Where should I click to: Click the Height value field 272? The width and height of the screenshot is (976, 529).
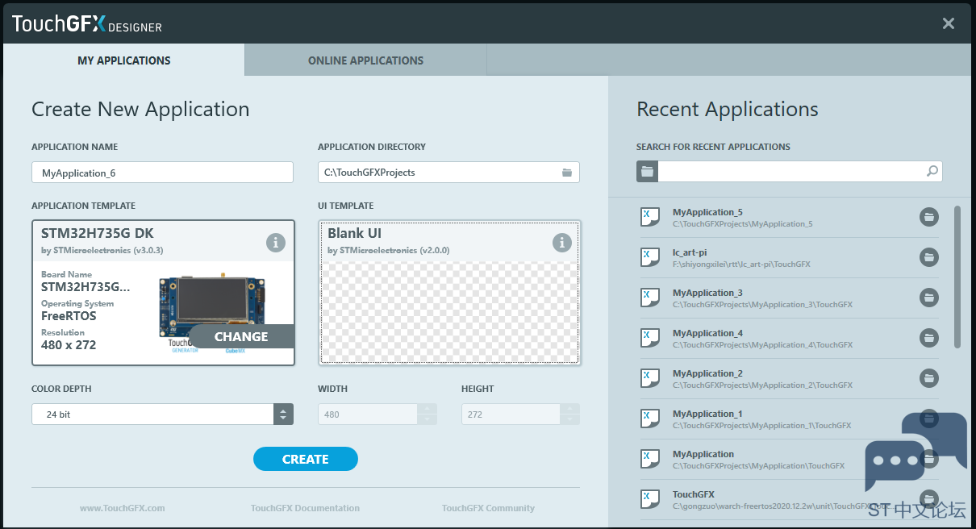pyautogui.click(x=511, y=414)
